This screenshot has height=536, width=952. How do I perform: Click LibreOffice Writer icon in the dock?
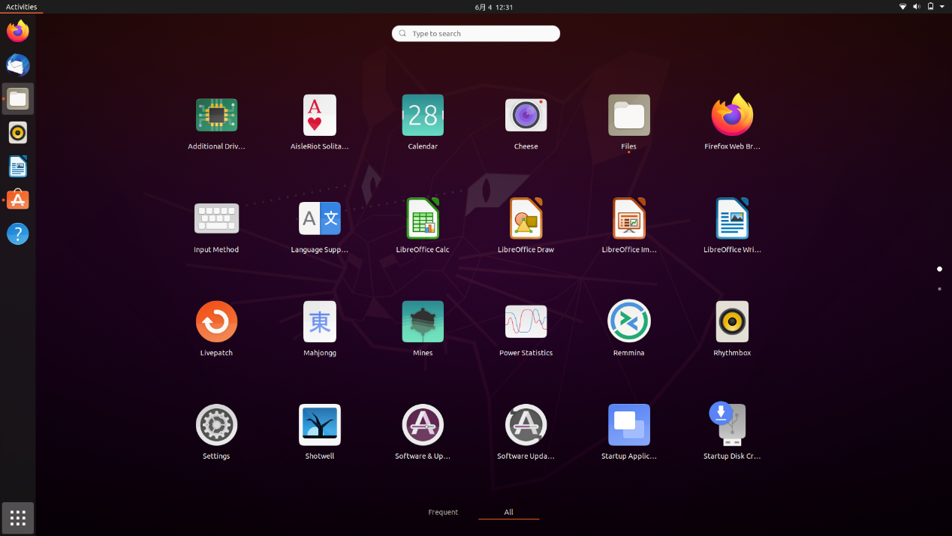[x=18, y=167]
